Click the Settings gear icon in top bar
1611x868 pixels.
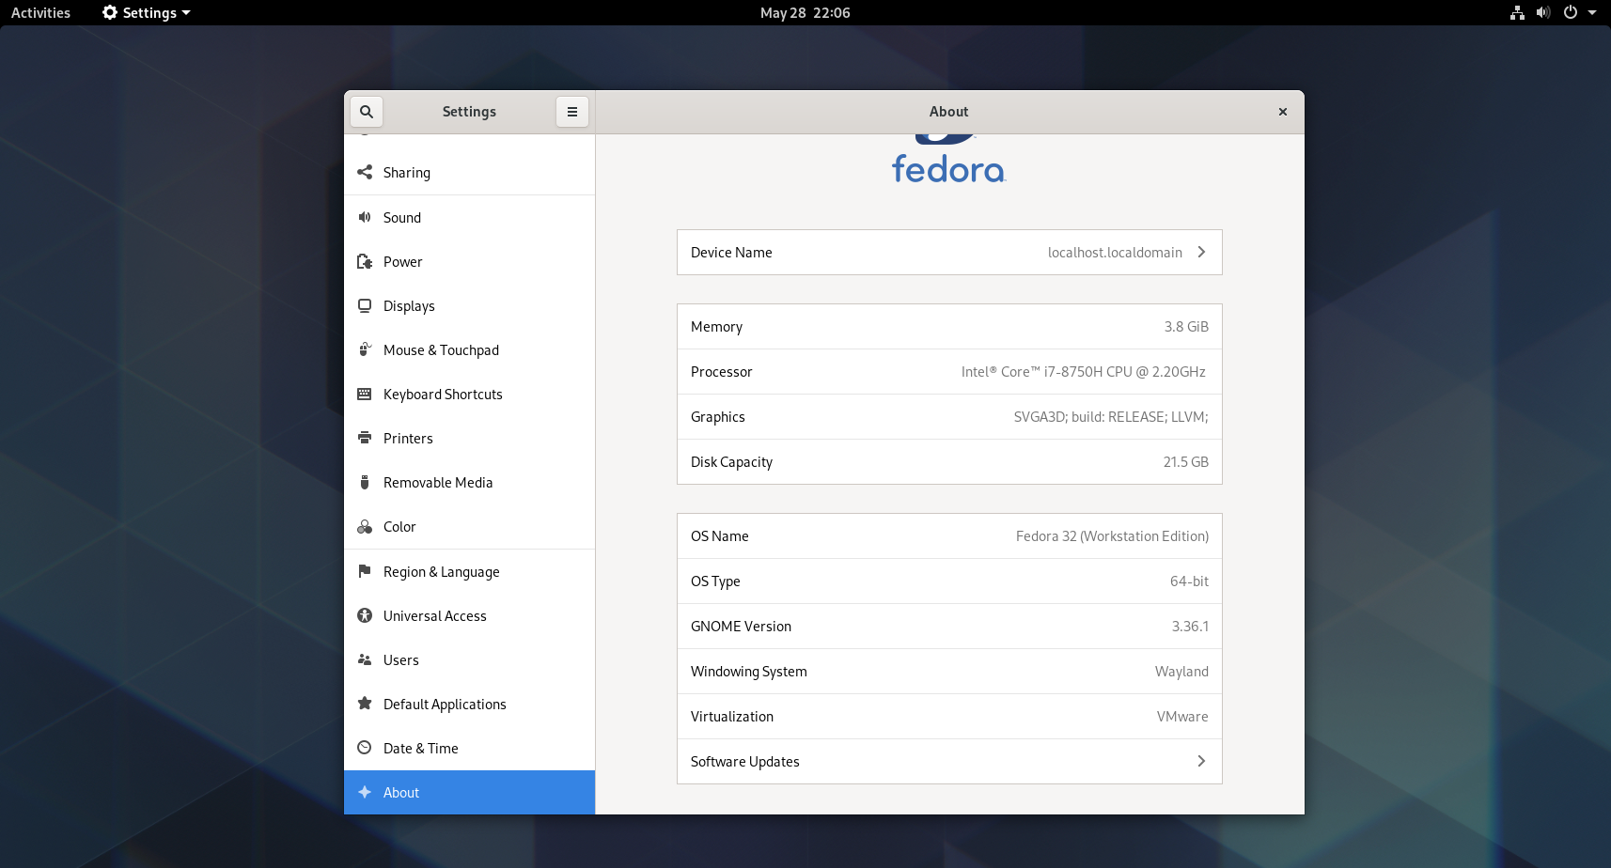(x=110, y=12)
